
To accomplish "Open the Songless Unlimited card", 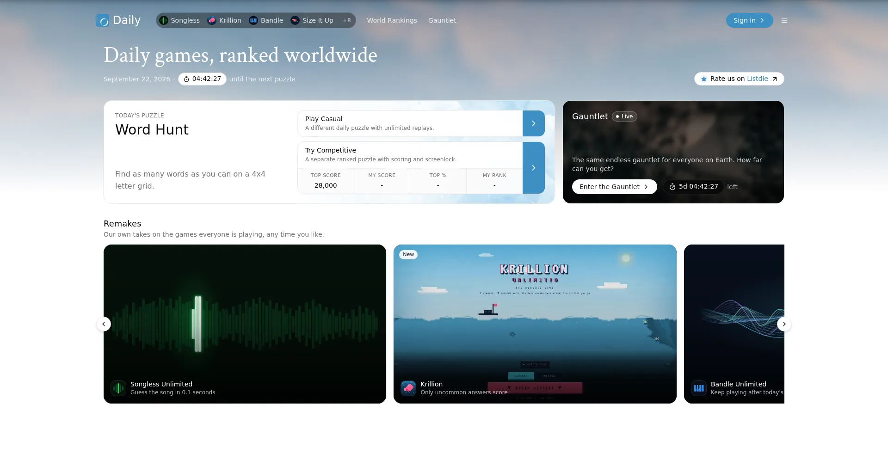I will point(245,324).
